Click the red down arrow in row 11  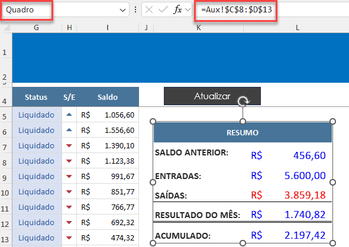click(69, 207)
